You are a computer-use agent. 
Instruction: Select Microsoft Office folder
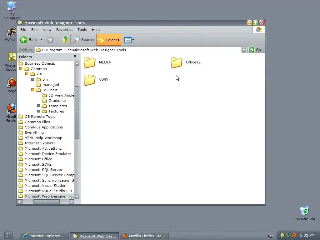point(35,159)
